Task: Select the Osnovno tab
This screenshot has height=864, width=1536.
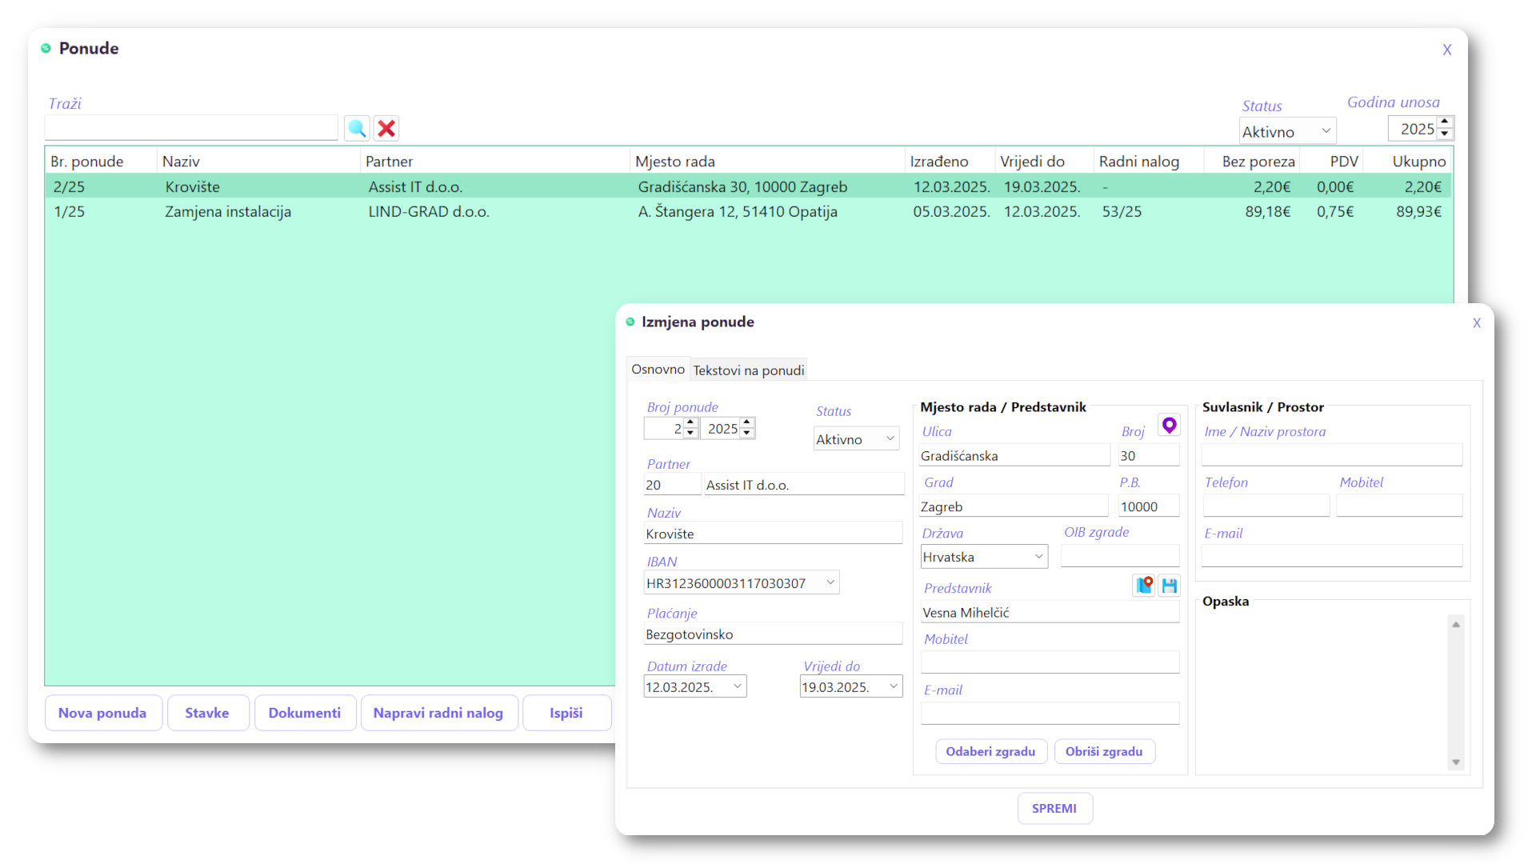Action: pyautogui.click(x=658, y=370)
